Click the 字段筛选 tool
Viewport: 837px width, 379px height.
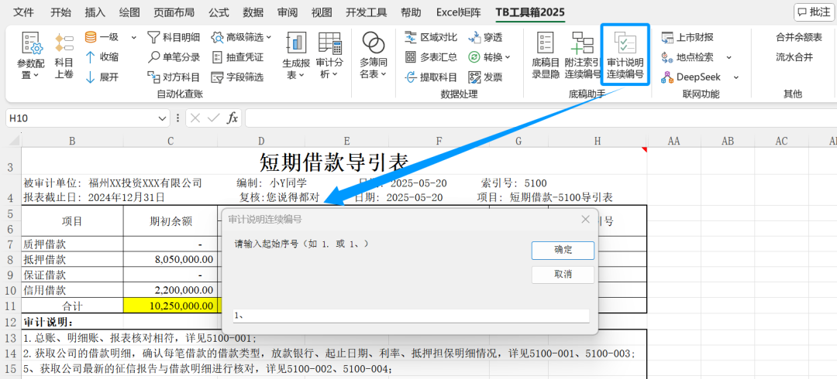(x=238, y=77)
